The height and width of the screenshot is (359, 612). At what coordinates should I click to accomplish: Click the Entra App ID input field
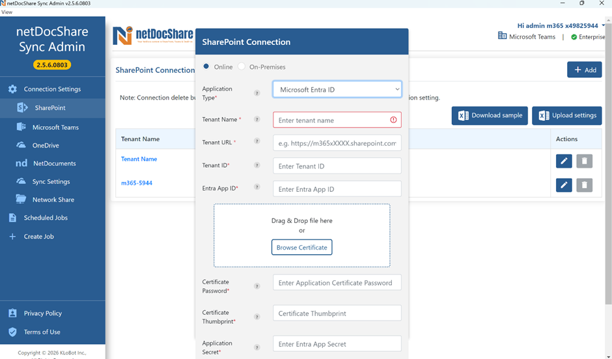(x=337, y=189)
